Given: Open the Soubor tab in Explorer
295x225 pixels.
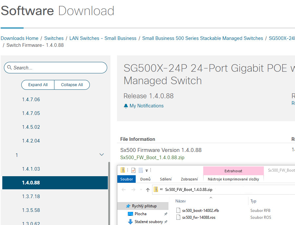Looking at the screenshot, I should click(x=127, y=179).
